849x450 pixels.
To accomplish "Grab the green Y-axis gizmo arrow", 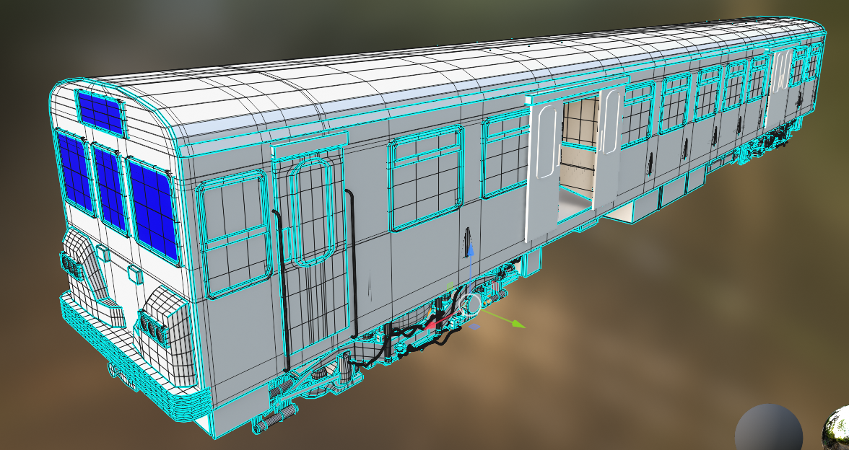I will (x=517, y=323).
